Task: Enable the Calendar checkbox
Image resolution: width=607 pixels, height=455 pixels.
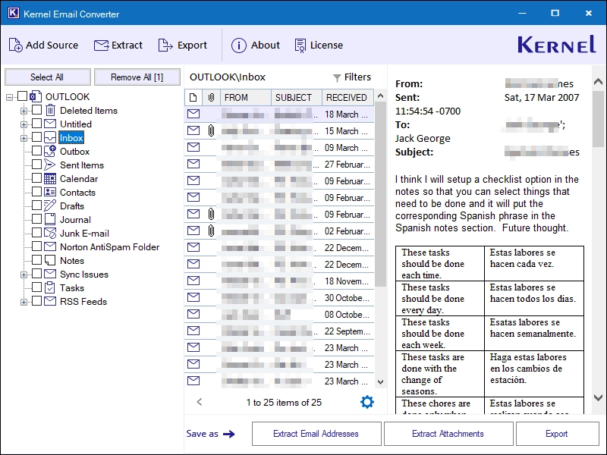Action: pyautogui.click(x=36, y=178)
